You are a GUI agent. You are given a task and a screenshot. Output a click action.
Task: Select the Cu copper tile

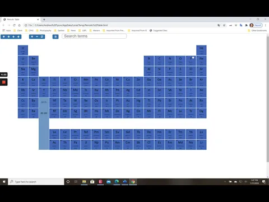tap(128, 81)
